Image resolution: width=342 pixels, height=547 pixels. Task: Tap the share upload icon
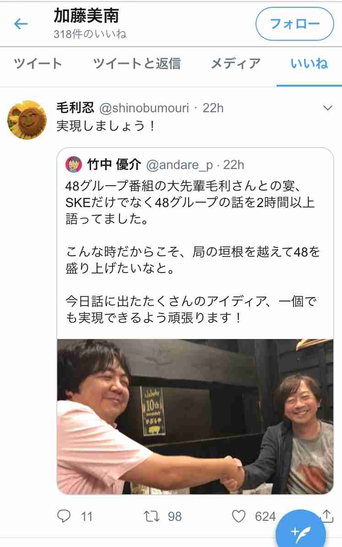point(327,516)
